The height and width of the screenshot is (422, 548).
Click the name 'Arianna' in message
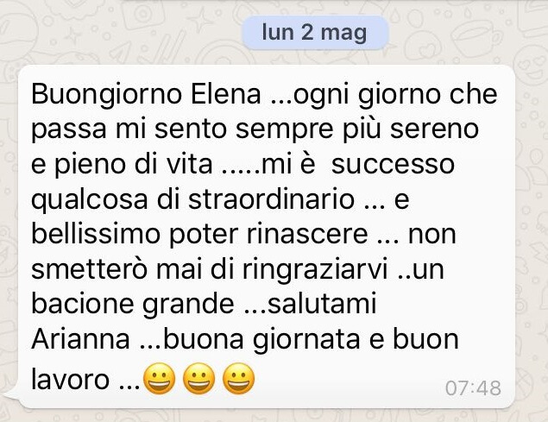(81, 339)
